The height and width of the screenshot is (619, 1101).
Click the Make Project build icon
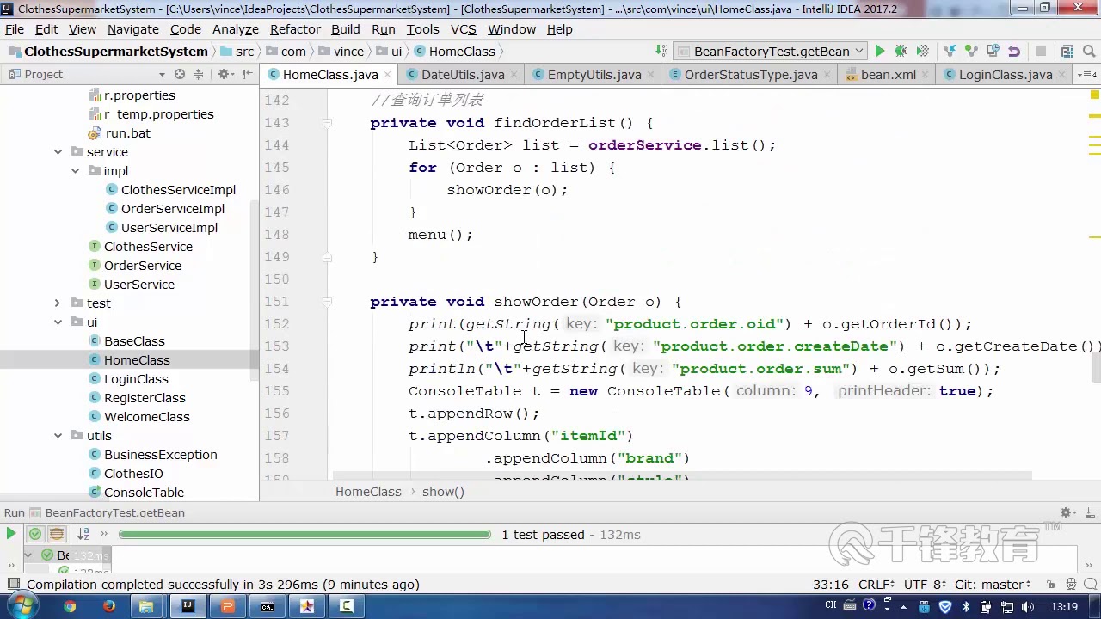point(661,52)
